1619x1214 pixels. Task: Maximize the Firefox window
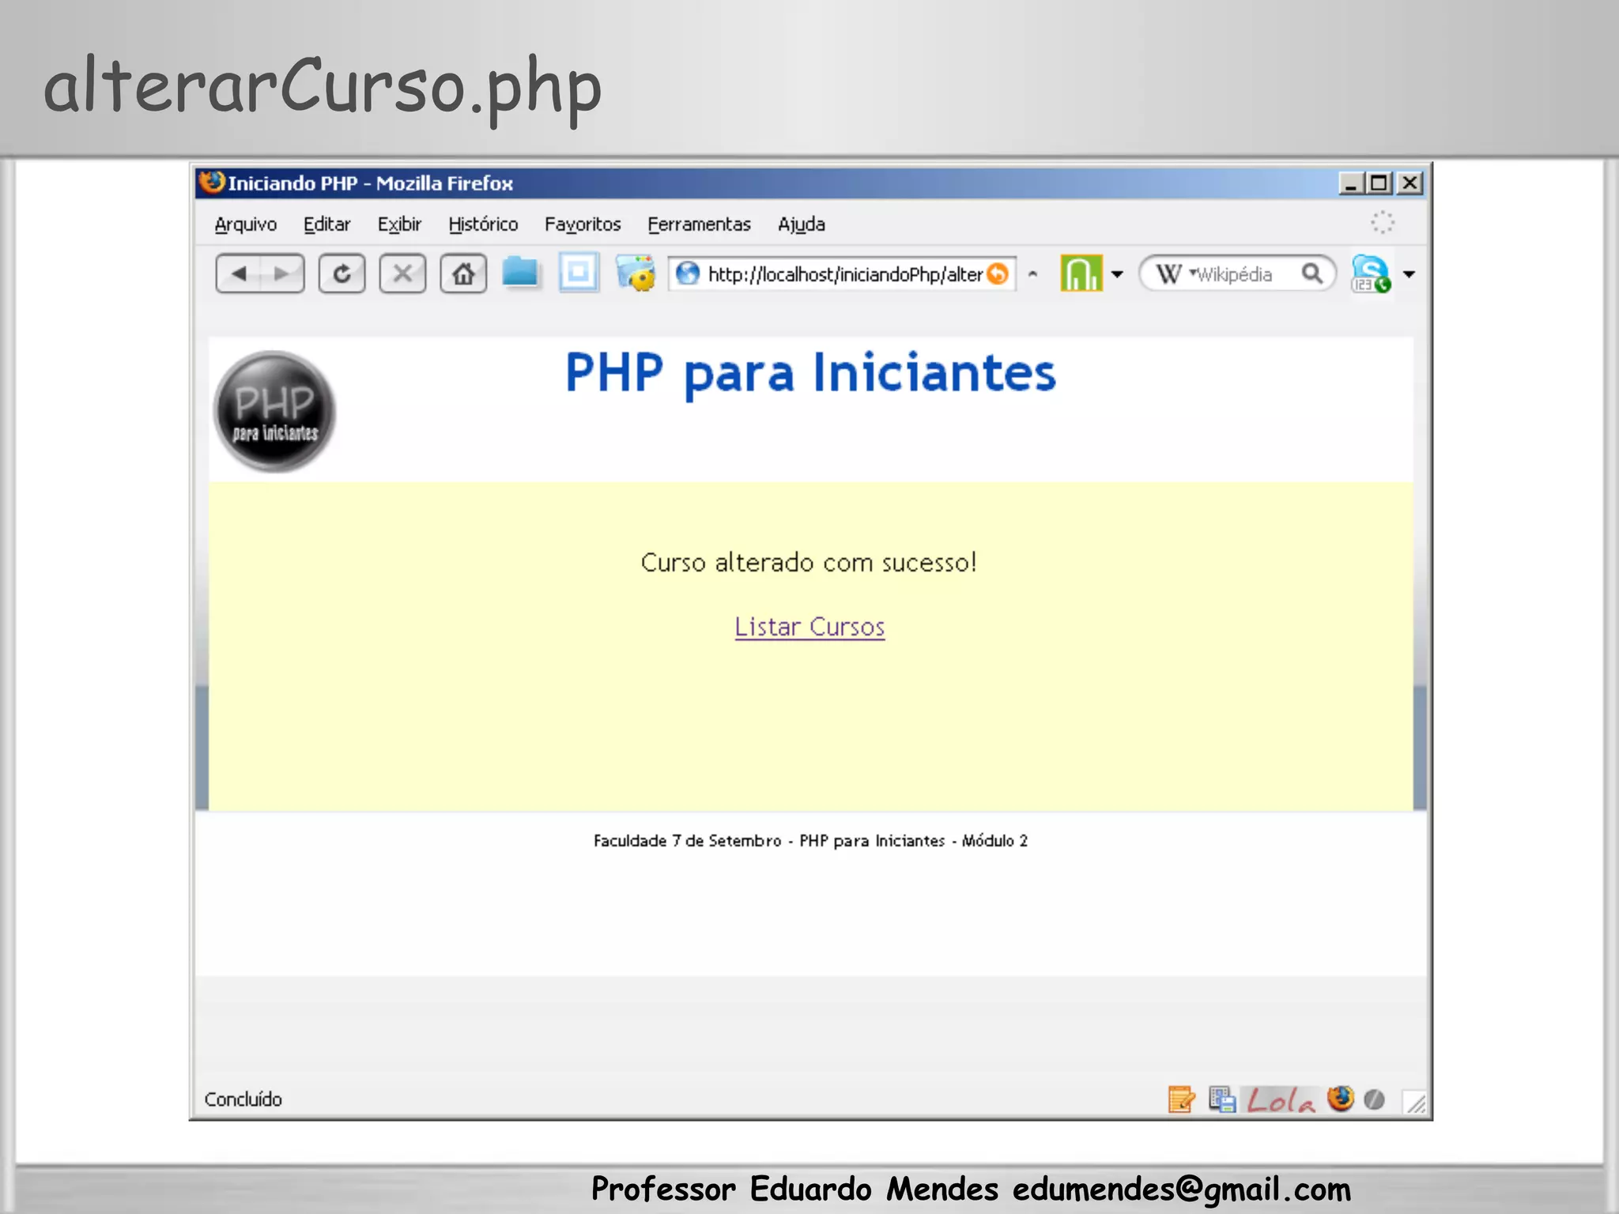1379,183
